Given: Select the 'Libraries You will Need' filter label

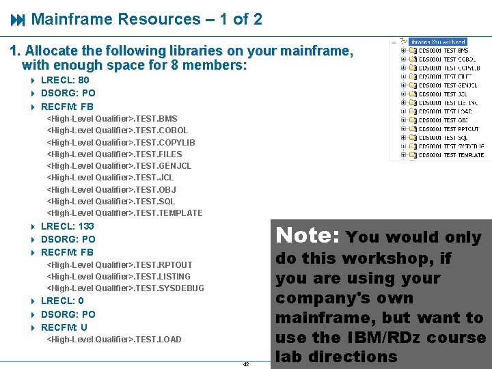Looking at the screenshot, I should click(438, 42).
